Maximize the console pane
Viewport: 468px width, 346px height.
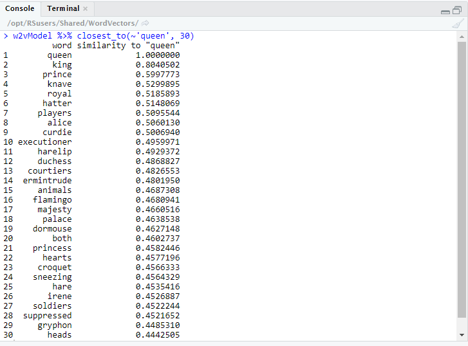click(x=457, y=11)
